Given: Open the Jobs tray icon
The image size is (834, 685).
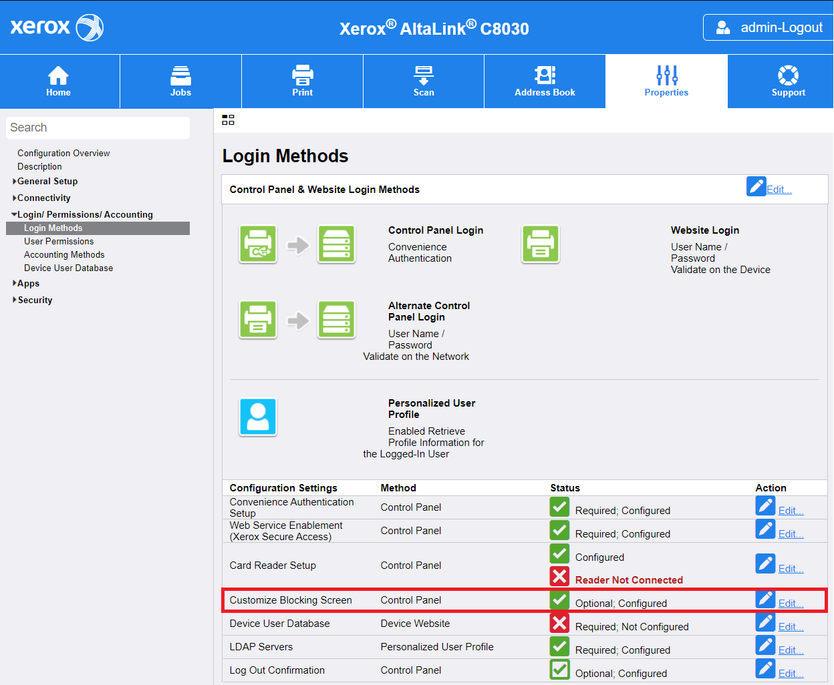Looking at the screenshot, I should [180, 75].
